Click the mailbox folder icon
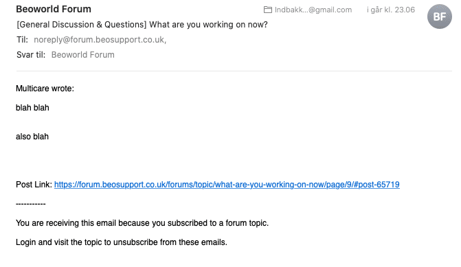This screenshot has width=461, height=267. [267, 10]
